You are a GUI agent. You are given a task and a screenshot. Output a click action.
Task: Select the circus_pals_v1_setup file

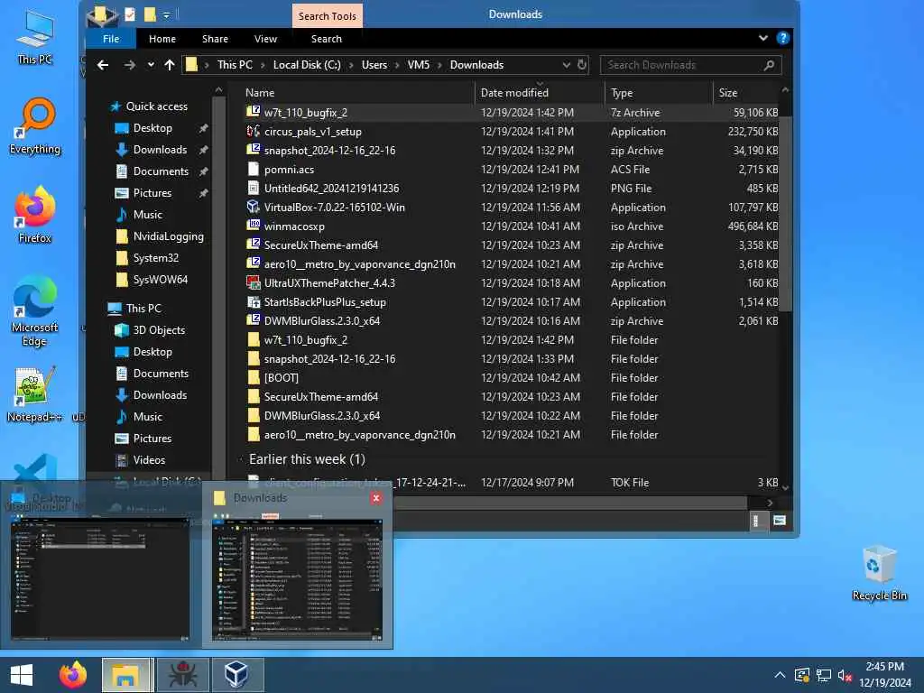tap(511, 132)
